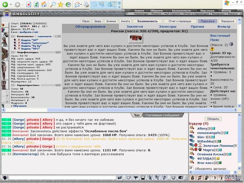Screen dimensions: 244x183
Task: Click the Вернуться button
Action: [227, 21]
